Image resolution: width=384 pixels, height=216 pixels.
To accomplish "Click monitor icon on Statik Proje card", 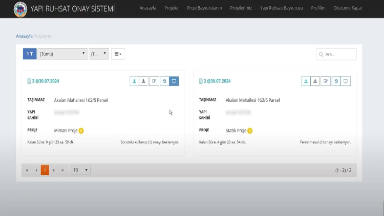I will (x=346, y=81).
